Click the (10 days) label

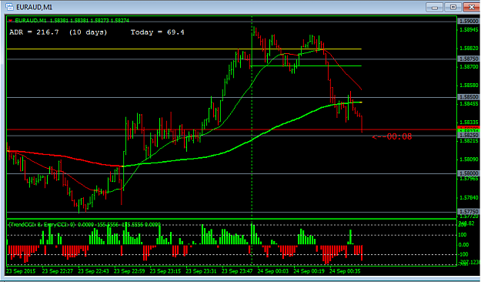click(x=88, y=32)
